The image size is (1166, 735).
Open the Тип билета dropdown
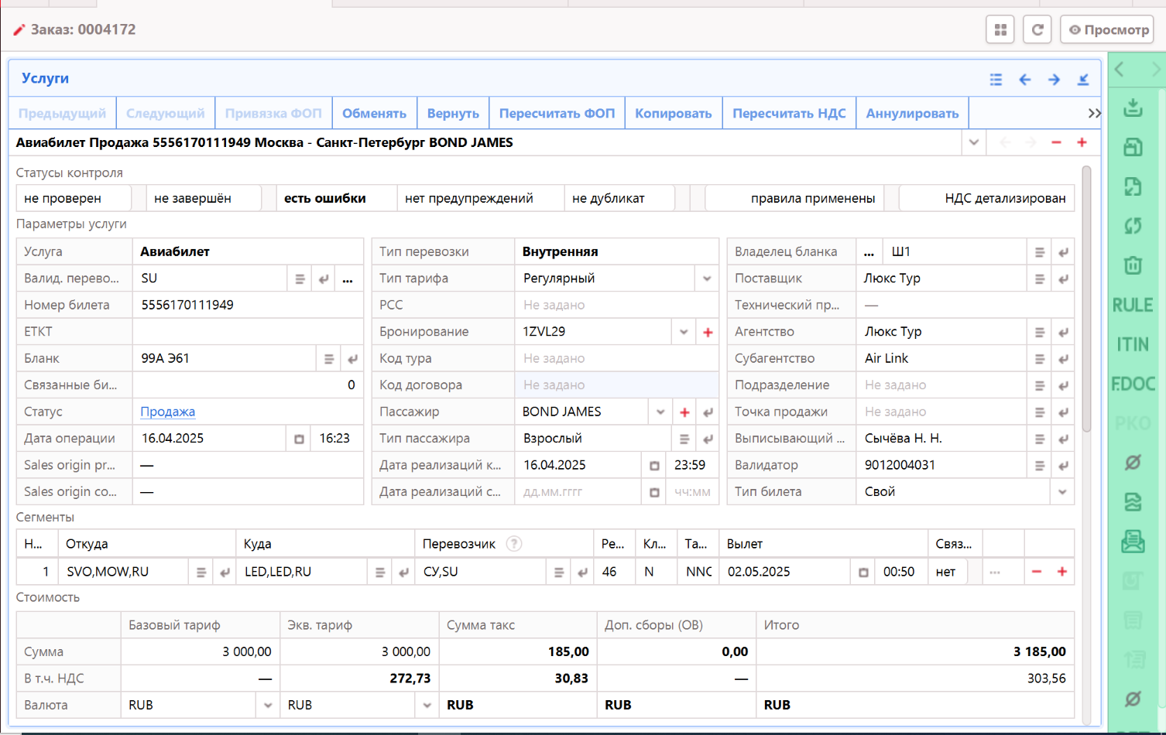1062,492
